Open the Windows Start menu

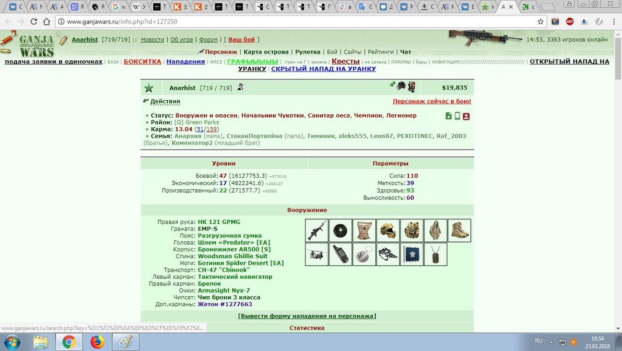12,342
